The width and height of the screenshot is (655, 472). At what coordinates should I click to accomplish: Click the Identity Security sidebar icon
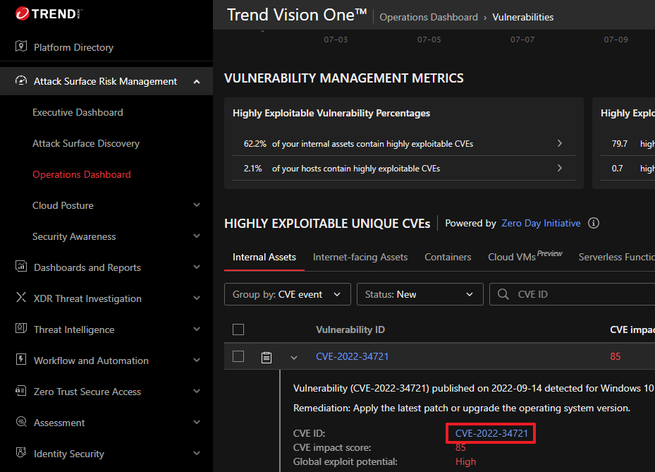(x=21, y=454)
